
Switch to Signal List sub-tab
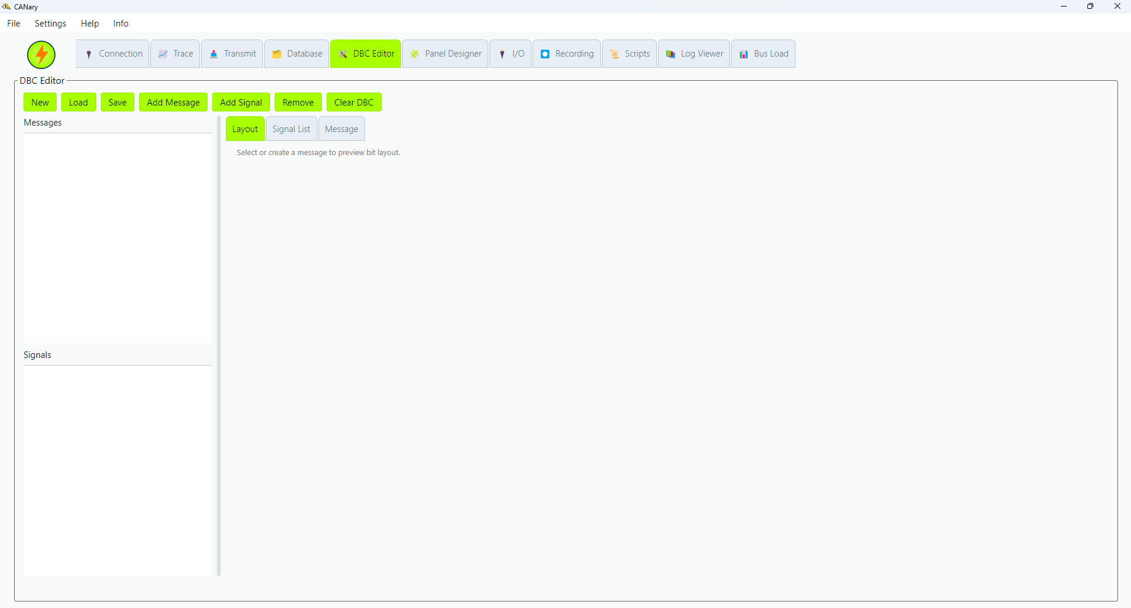[x=291, y=129]
